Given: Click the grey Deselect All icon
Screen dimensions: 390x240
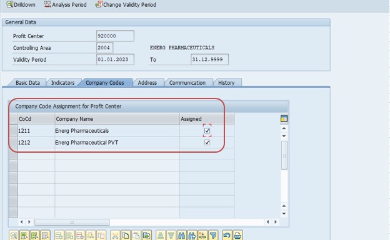Looking at the screenshot, I should click(x=45, y=235).
